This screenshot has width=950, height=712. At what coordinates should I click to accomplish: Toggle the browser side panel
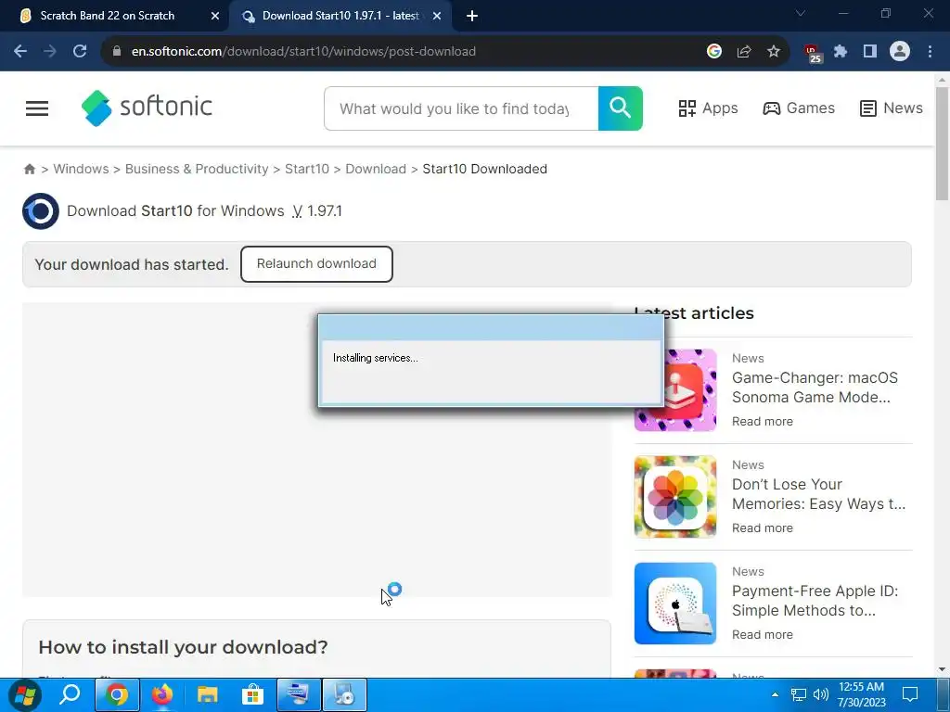[870, 52]
